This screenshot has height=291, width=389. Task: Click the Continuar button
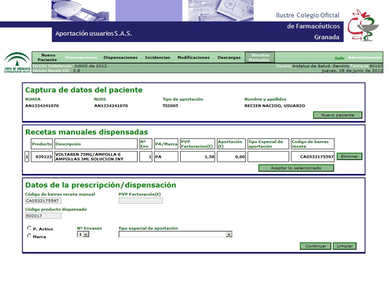point(316,246)
